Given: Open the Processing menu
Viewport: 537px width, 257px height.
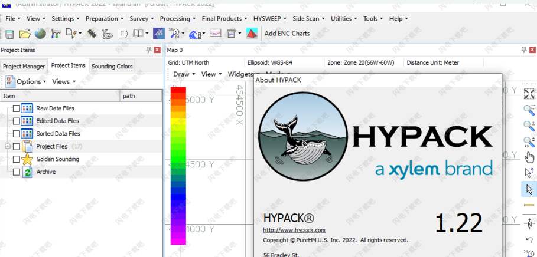Looking at the screenshot, I should pos(178,18).
